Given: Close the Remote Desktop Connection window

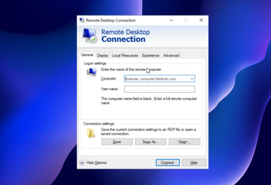Looking at the screenshot, I should point(201,20).
